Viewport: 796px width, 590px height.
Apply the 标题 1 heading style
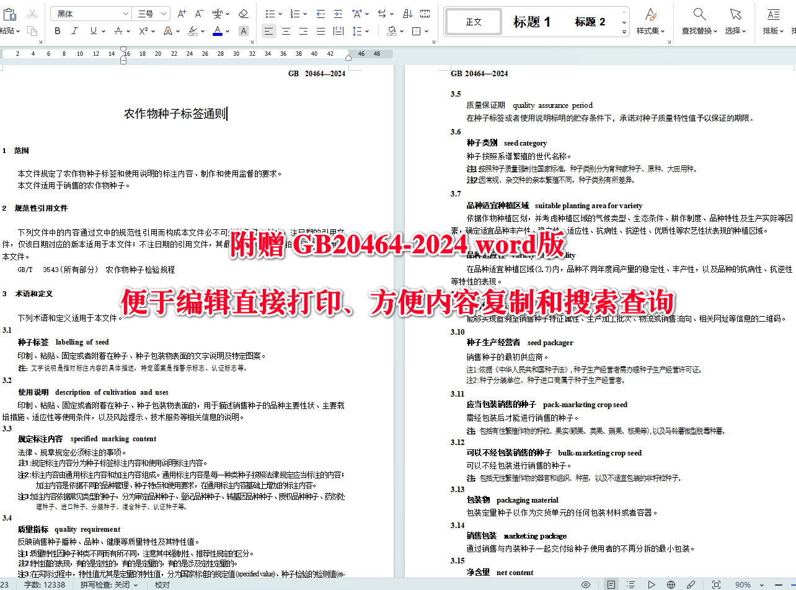[532, 20]
